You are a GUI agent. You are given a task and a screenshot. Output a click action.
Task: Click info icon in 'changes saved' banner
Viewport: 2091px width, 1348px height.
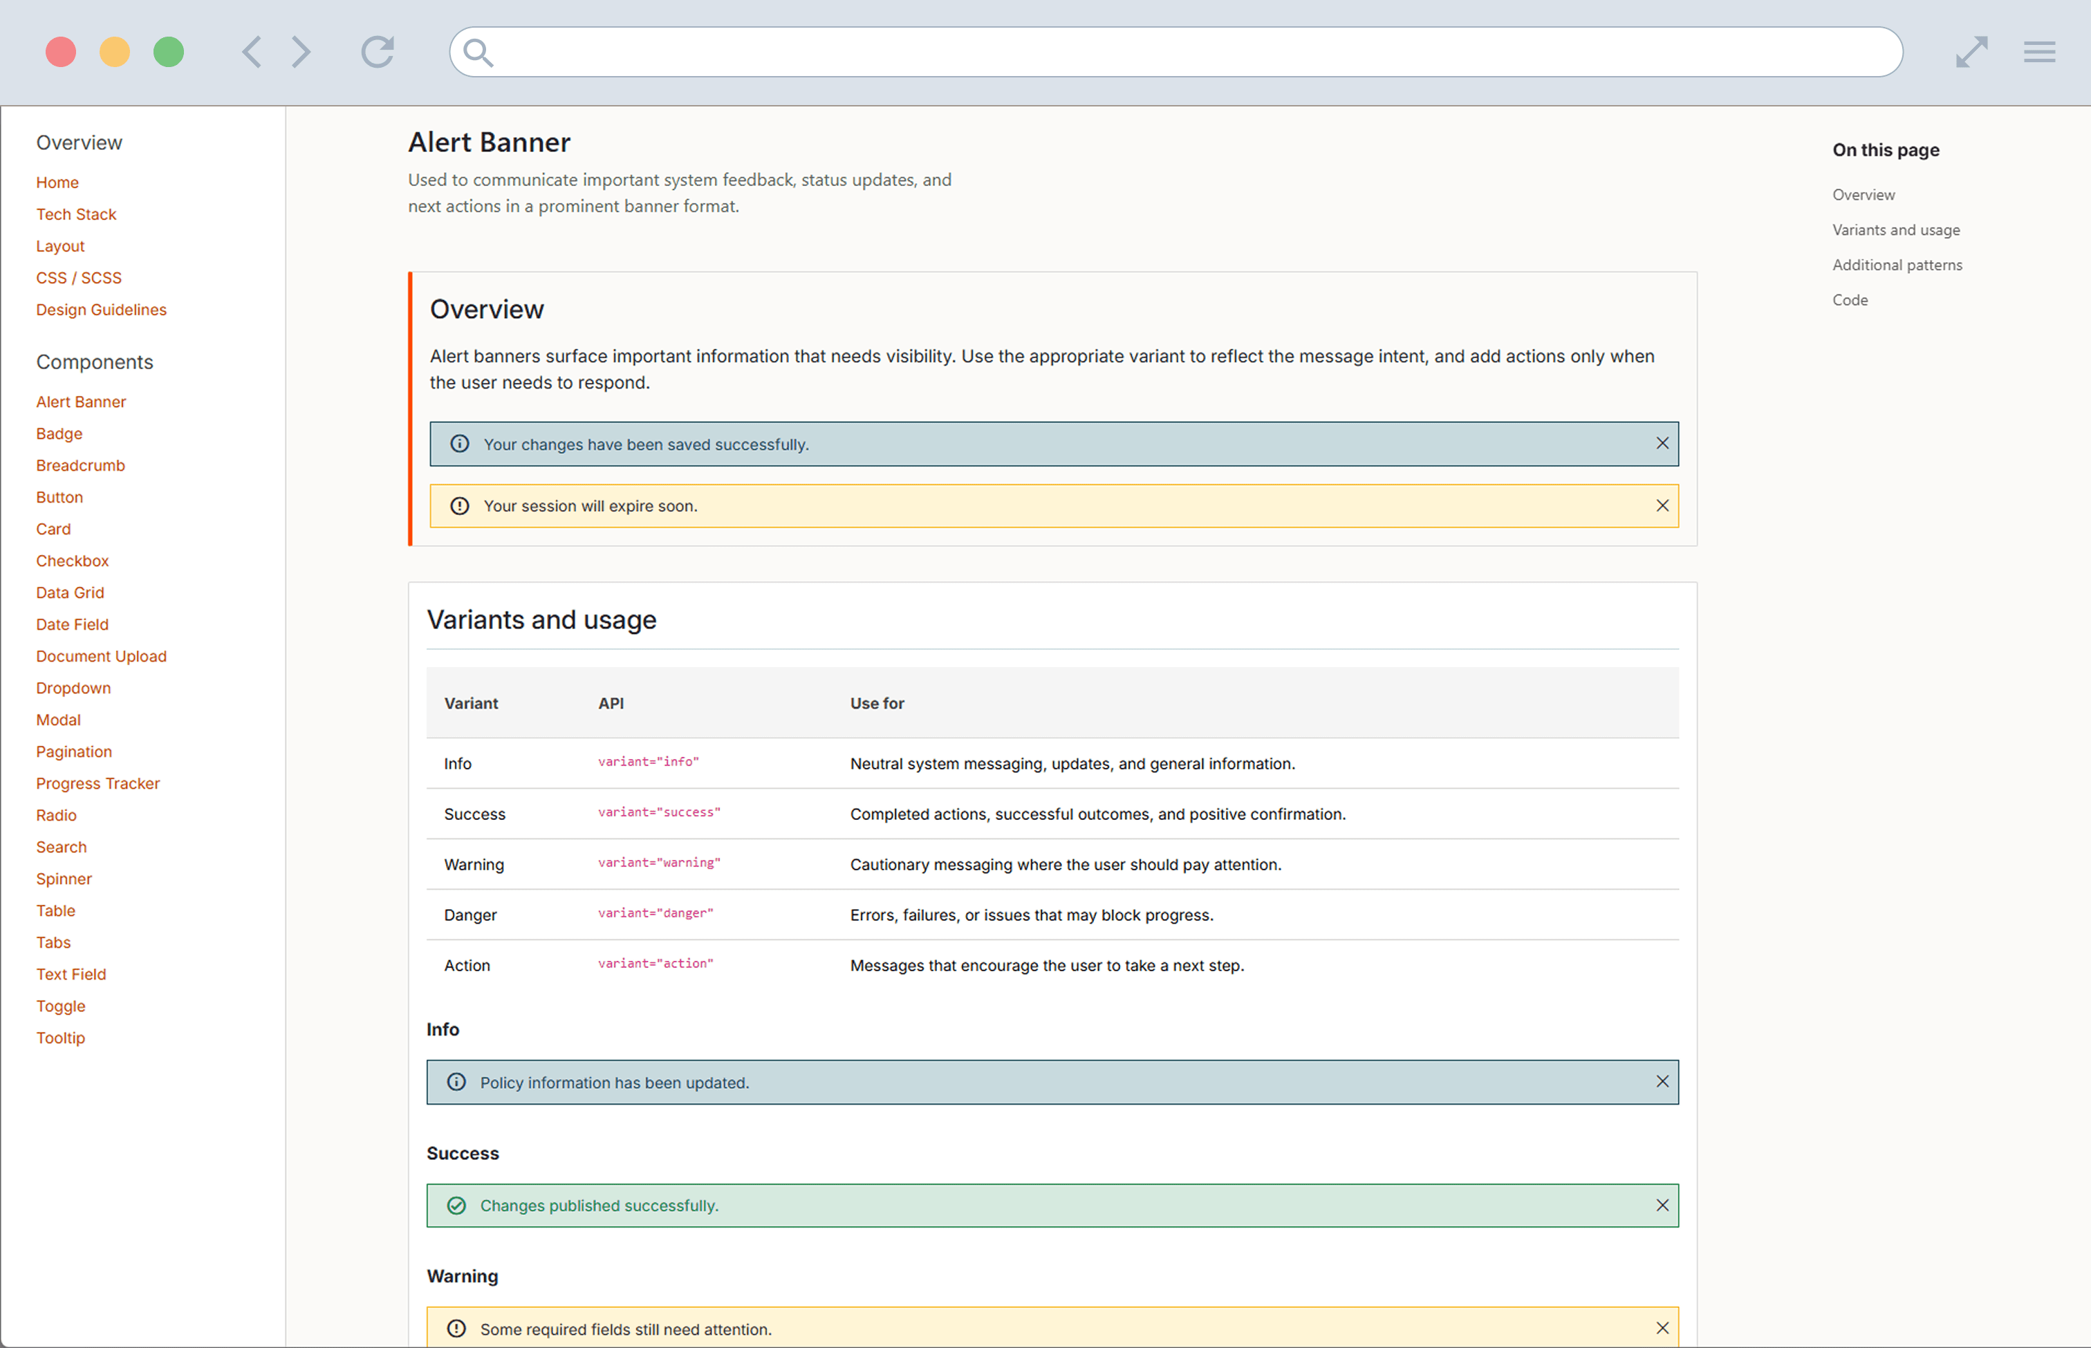point(460,444)
